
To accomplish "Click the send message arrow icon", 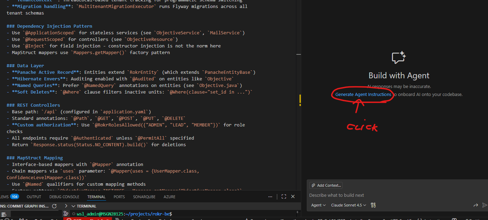I will coord(485,205).
